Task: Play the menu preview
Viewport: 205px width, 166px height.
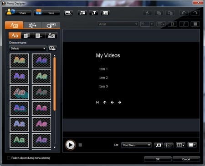Action: (70, 145)
